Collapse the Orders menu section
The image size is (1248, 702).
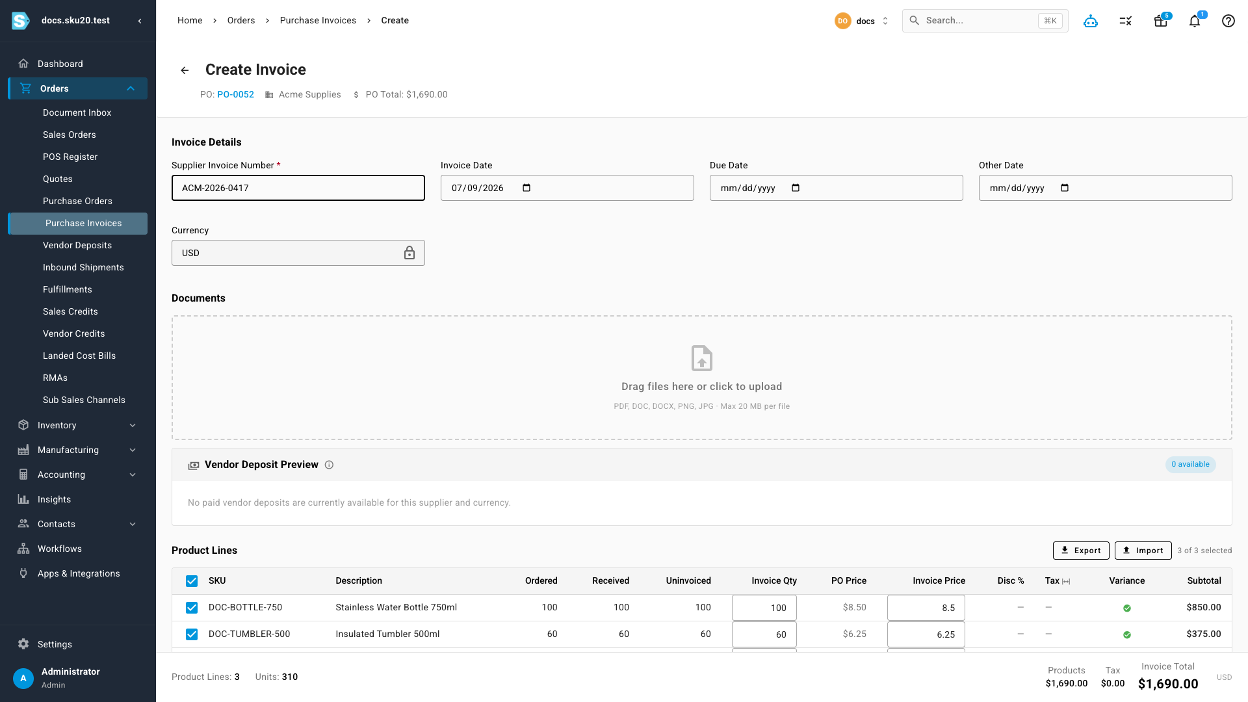[131, 88]
